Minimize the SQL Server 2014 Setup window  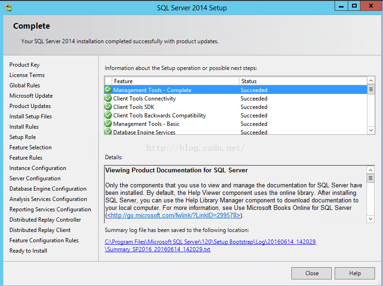(341, 6)
